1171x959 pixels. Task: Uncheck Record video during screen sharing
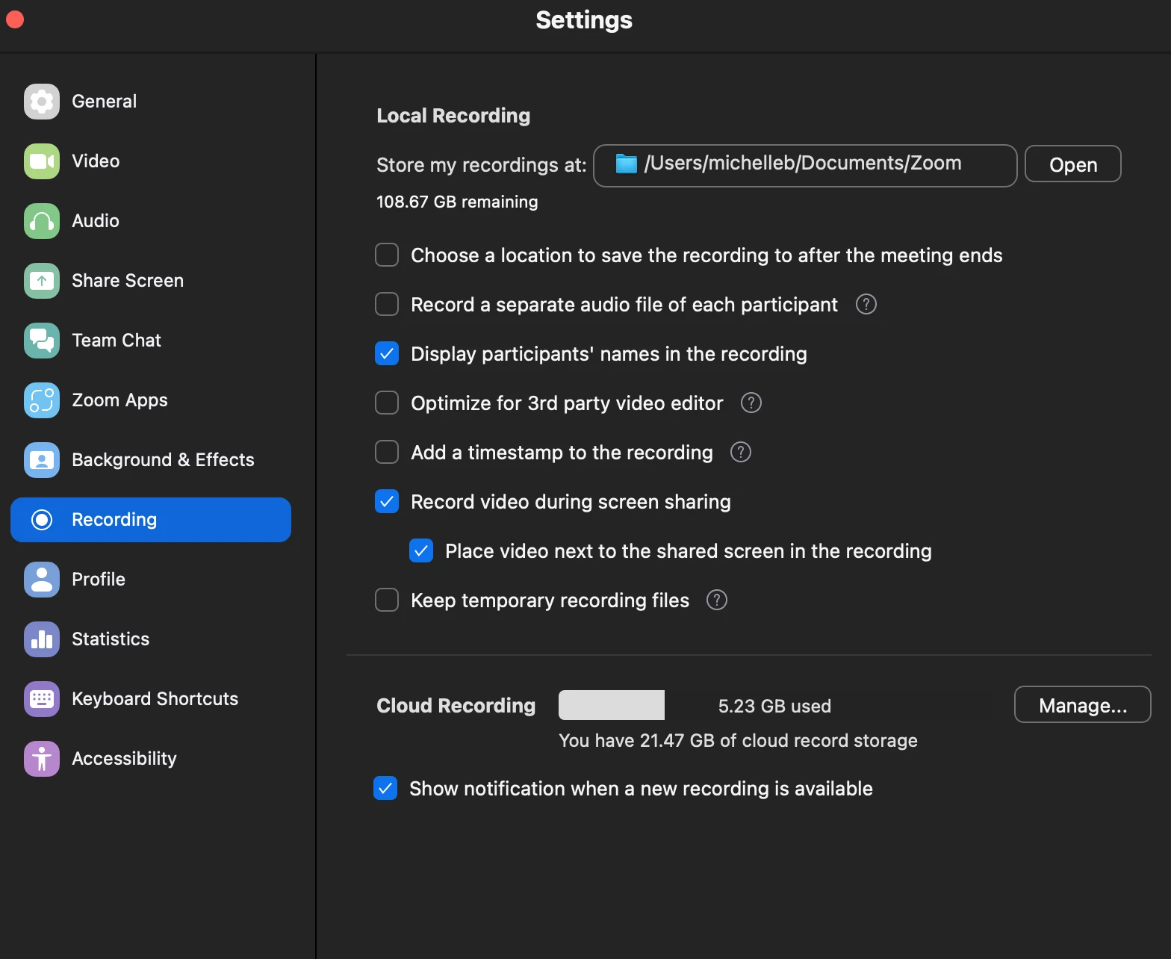(387, 502)
